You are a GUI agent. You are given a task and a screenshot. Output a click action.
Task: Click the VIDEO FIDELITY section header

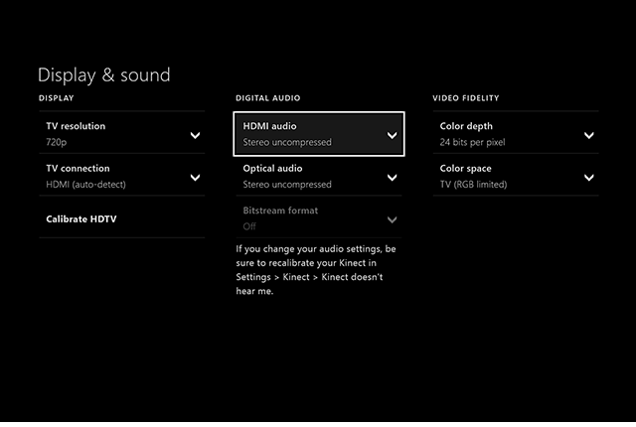click(x=465, y=98)
